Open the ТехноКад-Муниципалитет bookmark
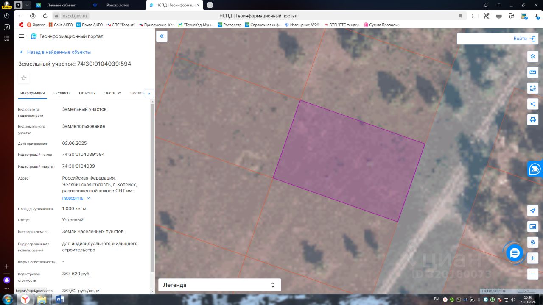Image resolution: width=543 pixels, height=305 pixels. [x=196, y=25]
